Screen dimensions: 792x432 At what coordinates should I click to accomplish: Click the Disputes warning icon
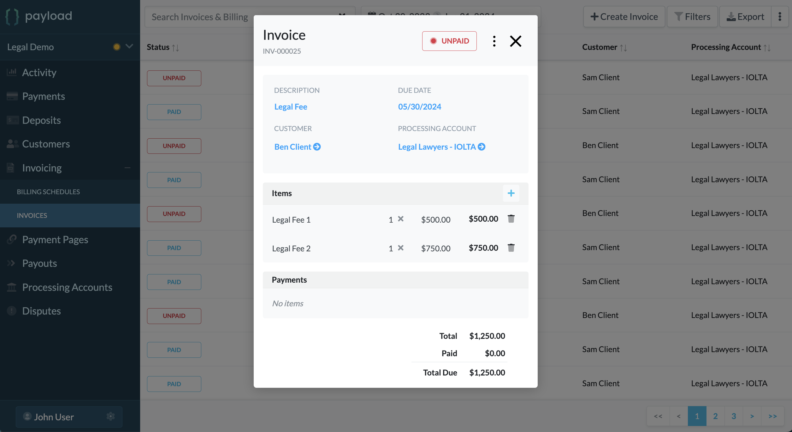pyautogui.click(x=11, y=311)
